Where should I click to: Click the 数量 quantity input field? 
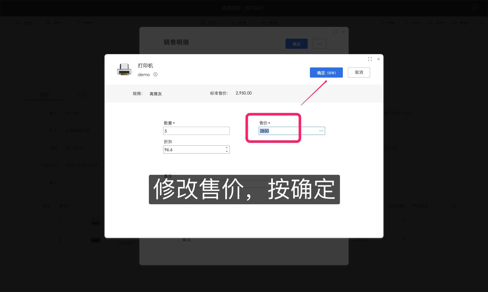point(196,131)
